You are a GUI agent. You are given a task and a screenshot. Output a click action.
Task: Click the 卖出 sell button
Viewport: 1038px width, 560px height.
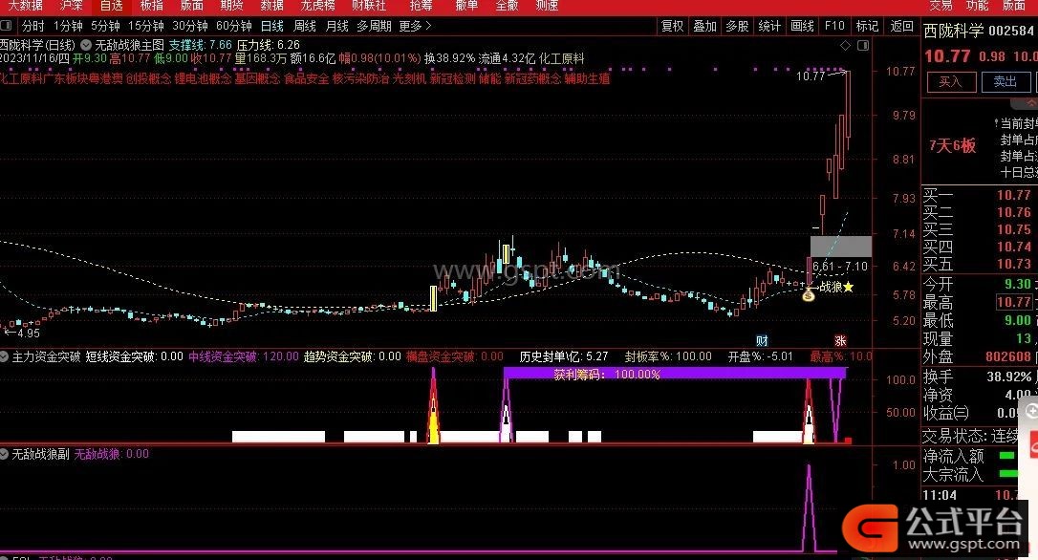[1005, 81]
